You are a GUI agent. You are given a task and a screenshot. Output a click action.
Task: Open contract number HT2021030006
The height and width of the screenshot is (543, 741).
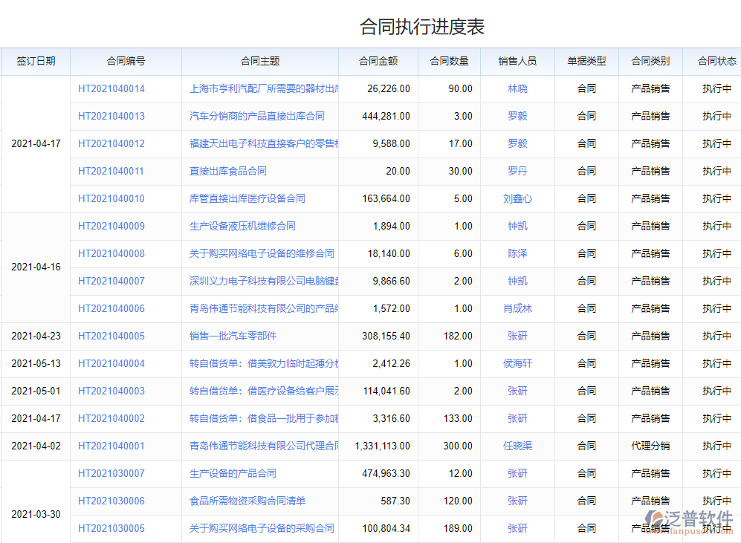(x=111, y=501)
